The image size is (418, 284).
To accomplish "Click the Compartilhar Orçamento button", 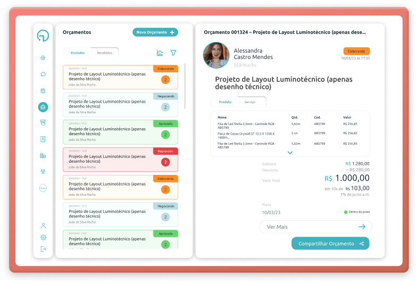I will tap(330, 244).
